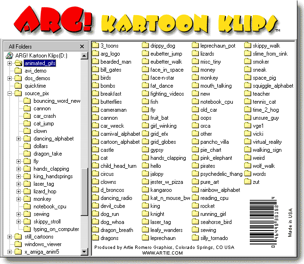Select windows_viewer in the folder tree
The image size is (304, 264).
coord(43,244)
